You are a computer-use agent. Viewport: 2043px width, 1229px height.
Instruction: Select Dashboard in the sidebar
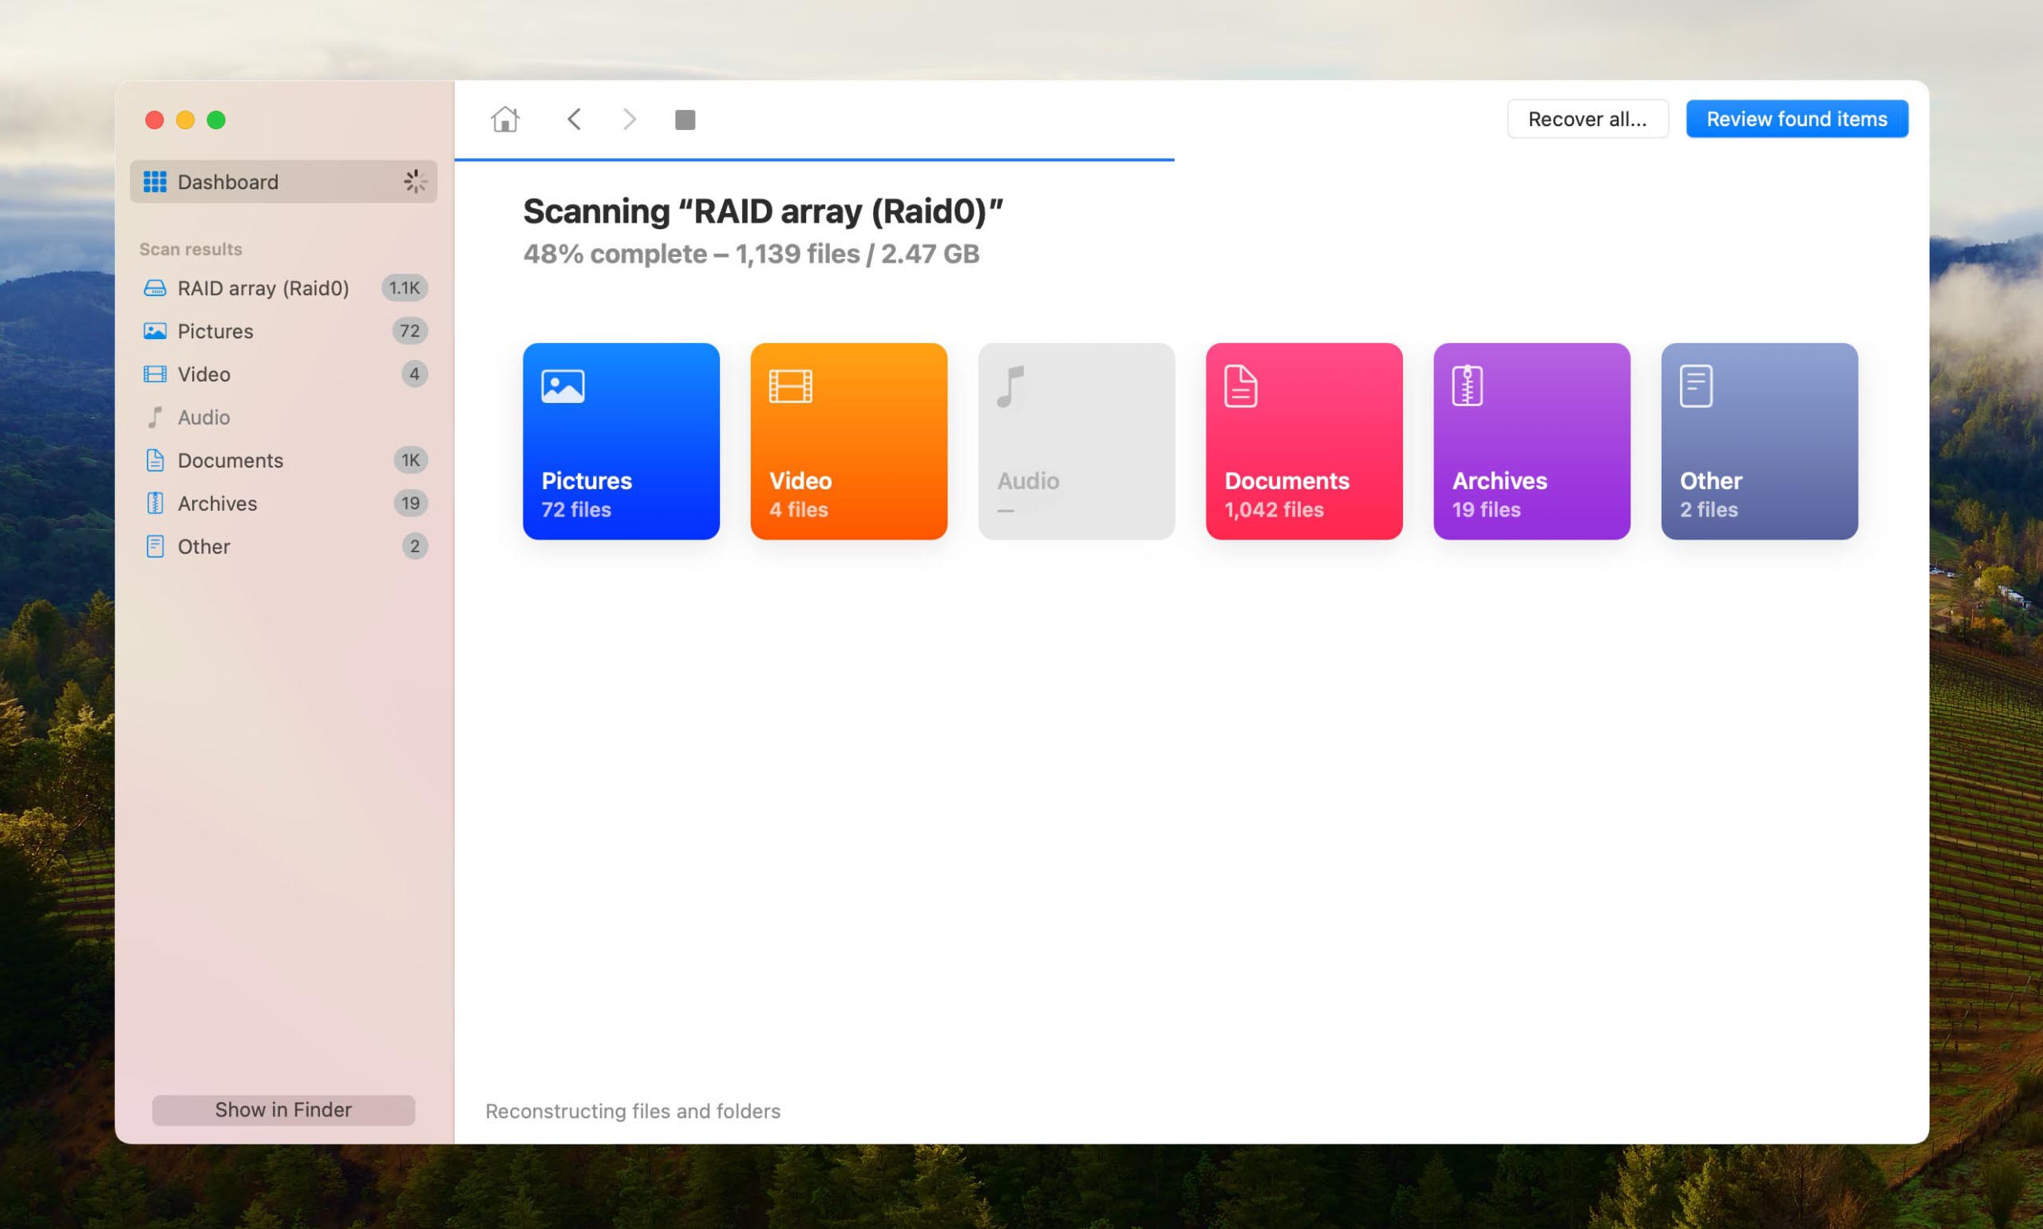point(283,181)
